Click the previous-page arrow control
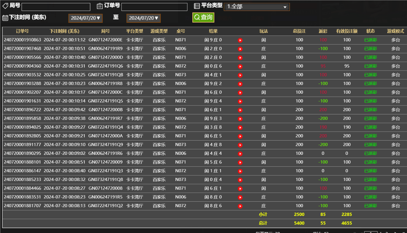407x233 pixels. (x=362, y=232)
